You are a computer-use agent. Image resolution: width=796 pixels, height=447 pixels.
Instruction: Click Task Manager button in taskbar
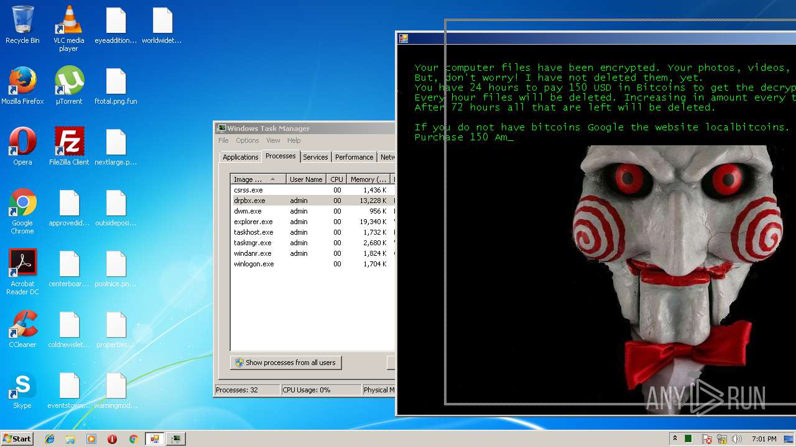(175, 439)
